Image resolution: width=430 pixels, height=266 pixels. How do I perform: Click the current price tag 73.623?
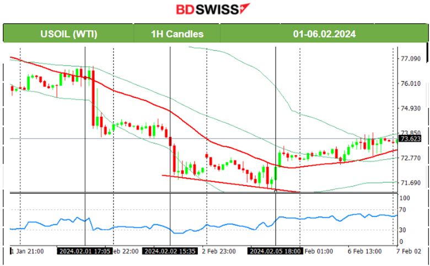[x=410, y=139]
